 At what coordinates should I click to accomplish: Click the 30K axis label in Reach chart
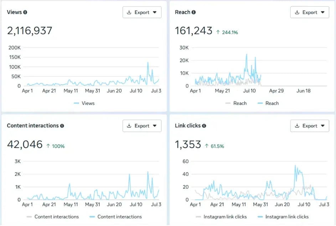(x=184, y=47)
